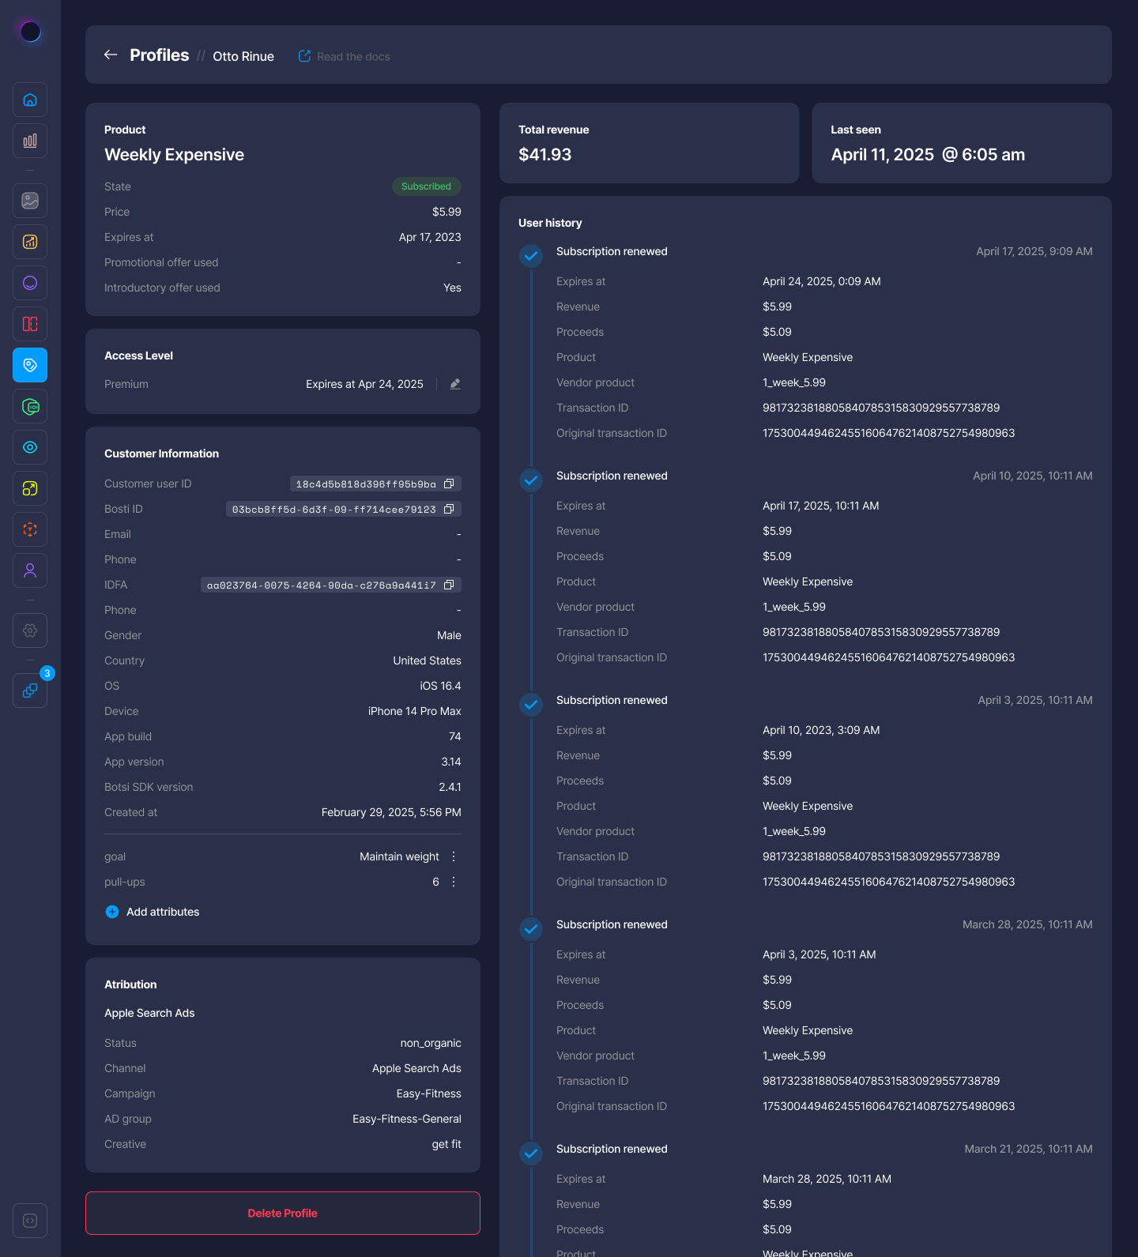Copy the Customer user ID value
Screen dimensions: 1138x1257
click(x=449, y=484)
